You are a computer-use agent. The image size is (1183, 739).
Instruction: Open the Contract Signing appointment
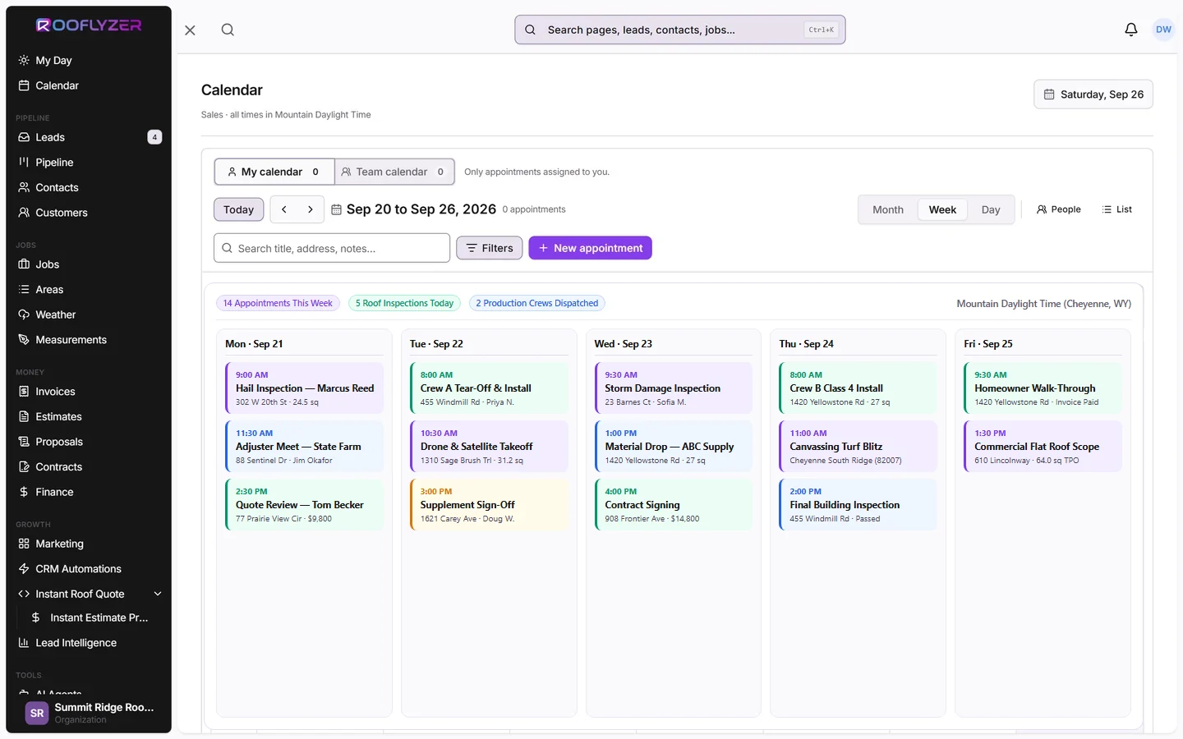pos(673,504)
